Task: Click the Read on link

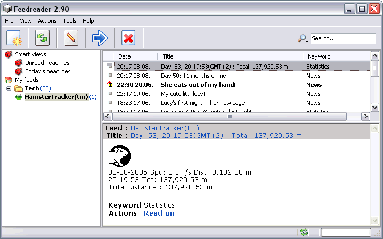Action: pos(159,213)
